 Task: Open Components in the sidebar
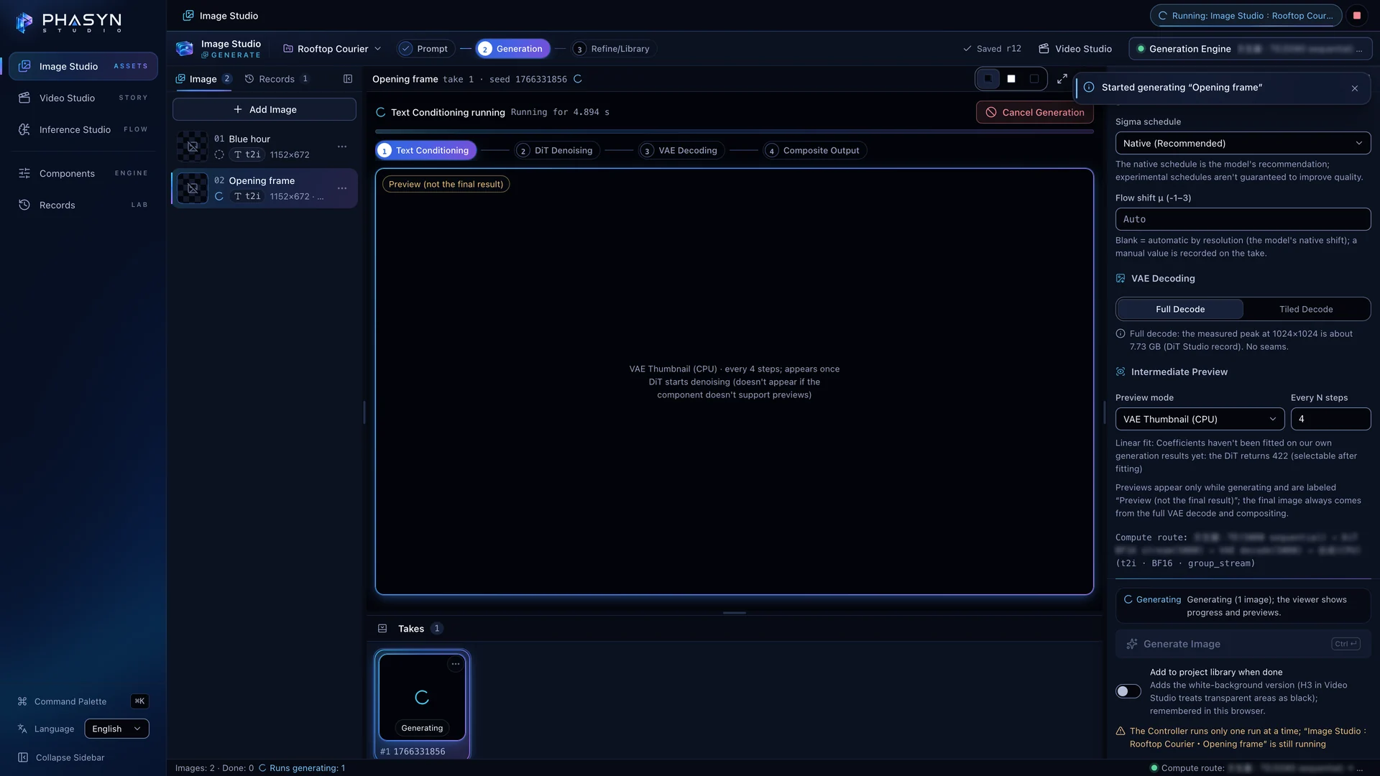coord(83,173)
